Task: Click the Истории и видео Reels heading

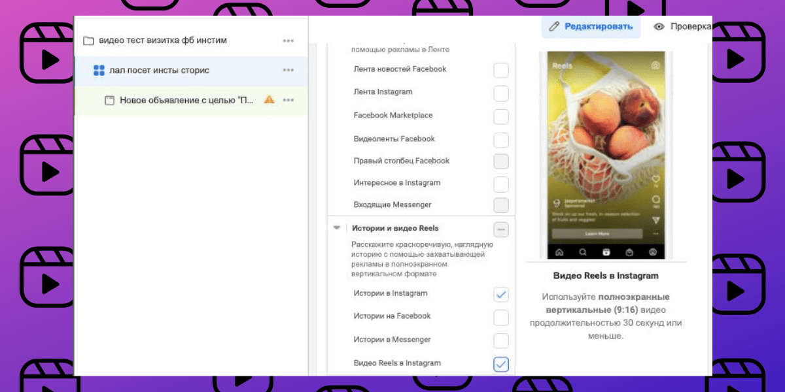Action: coord(395,229)
